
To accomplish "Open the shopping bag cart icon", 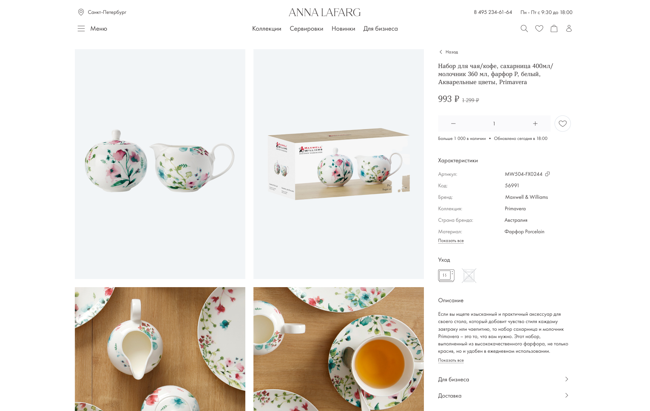I will [x=554, y=29].
